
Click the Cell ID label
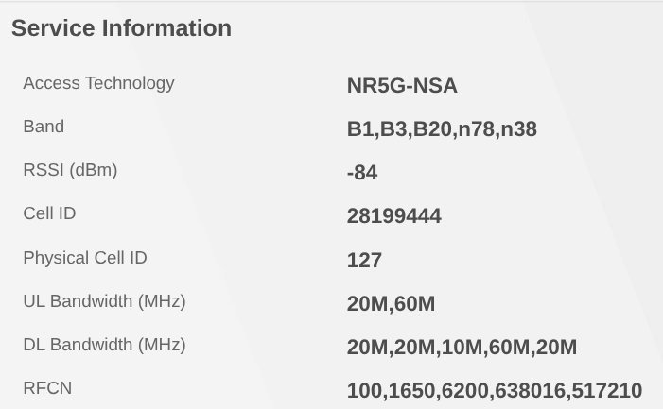(49, 213)
